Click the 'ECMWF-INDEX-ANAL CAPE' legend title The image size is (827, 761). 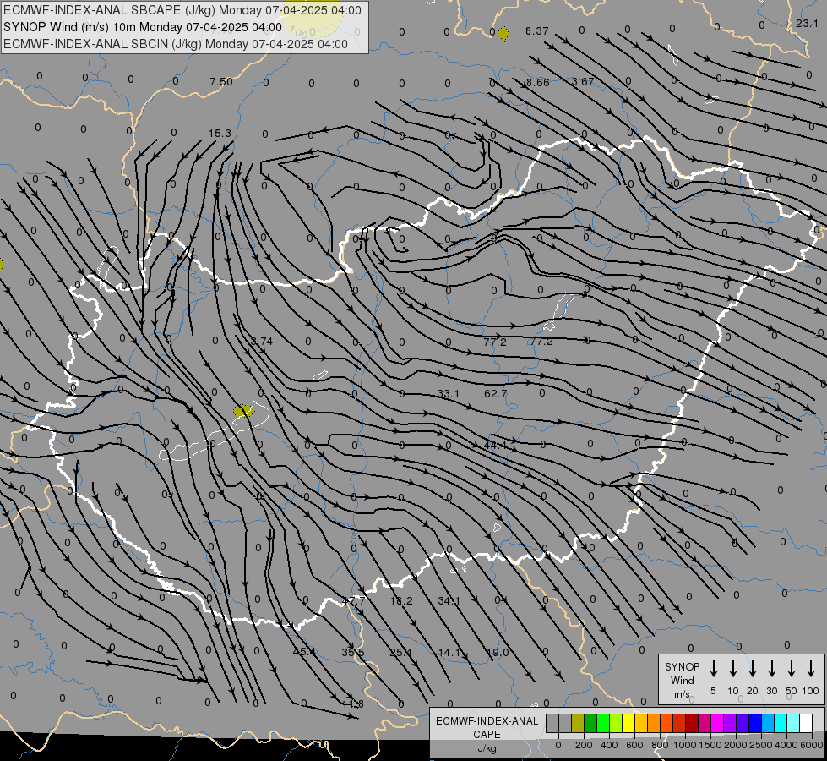(x=487, y=728)
